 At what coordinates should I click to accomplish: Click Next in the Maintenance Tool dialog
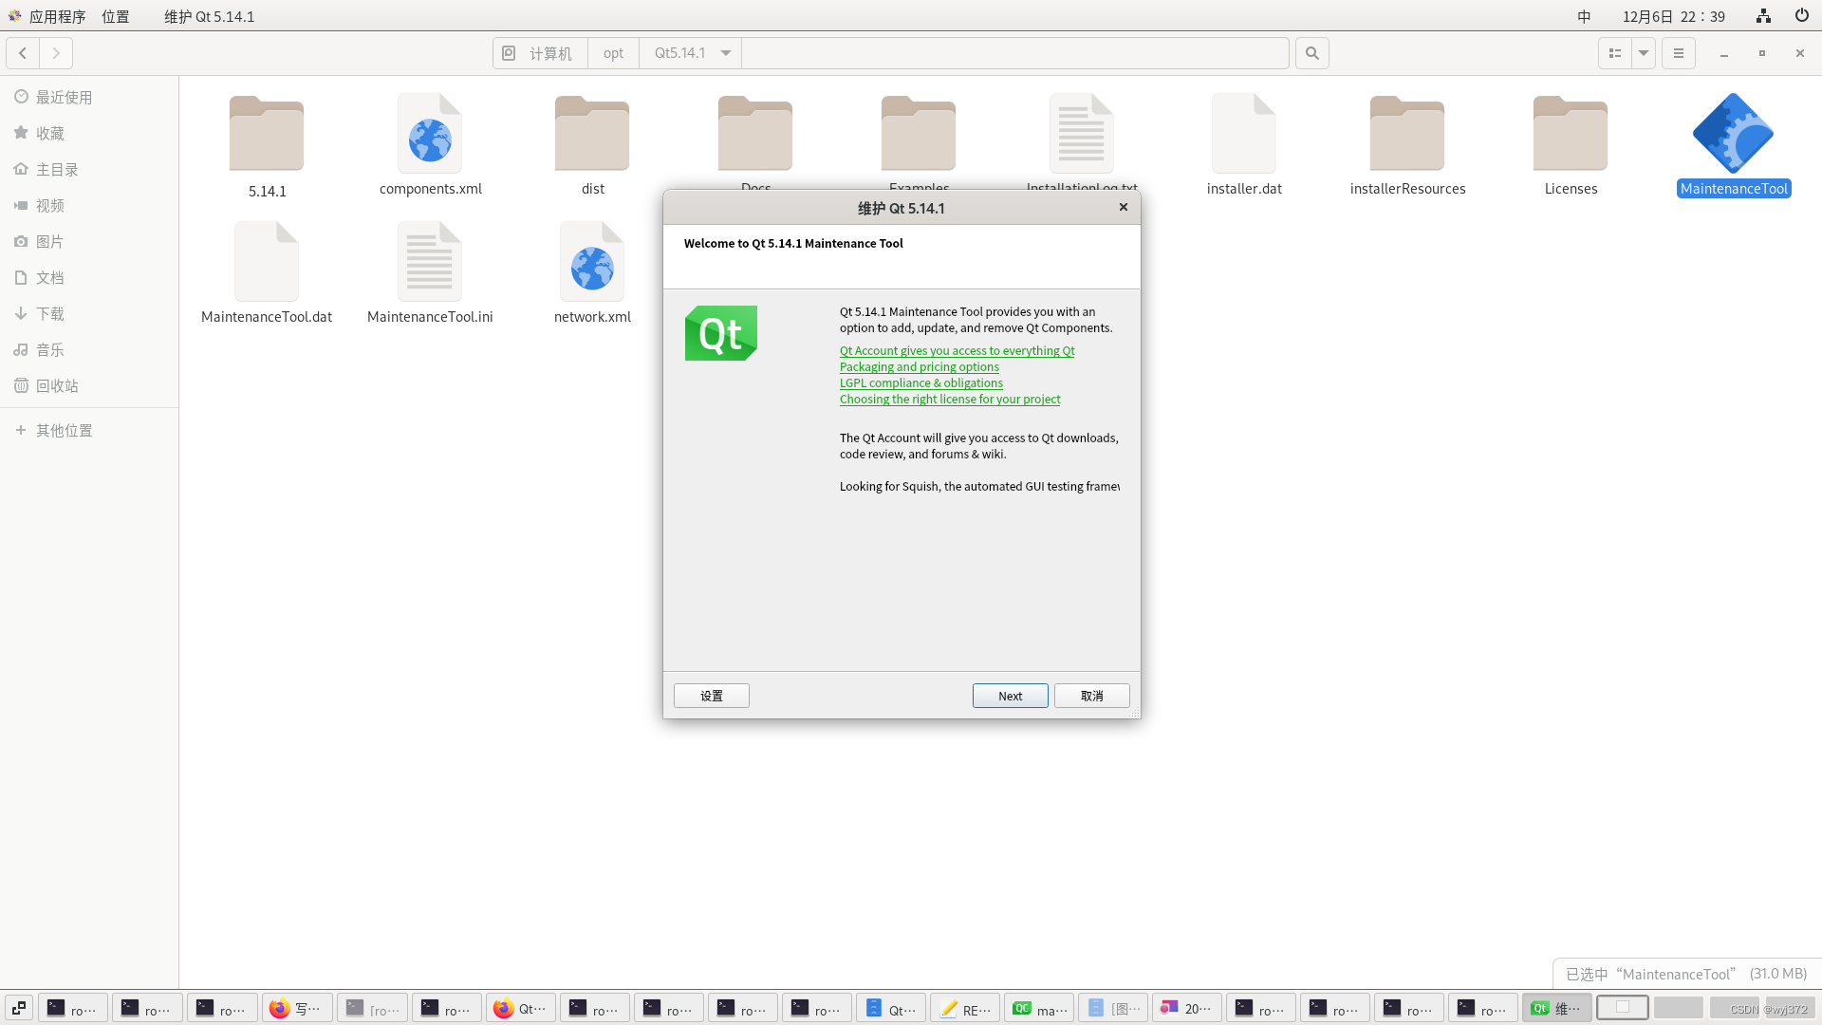(x=1010, y=696)
